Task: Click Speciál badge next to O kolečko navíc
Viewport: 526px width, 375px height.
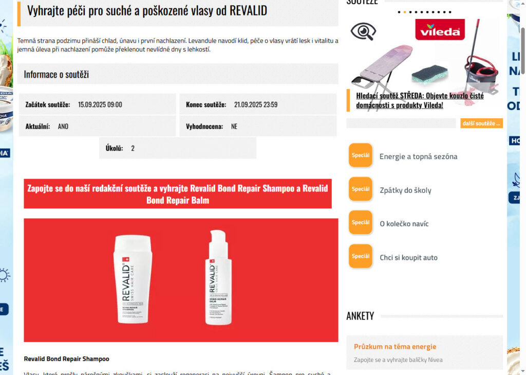Action: (360, 222)
